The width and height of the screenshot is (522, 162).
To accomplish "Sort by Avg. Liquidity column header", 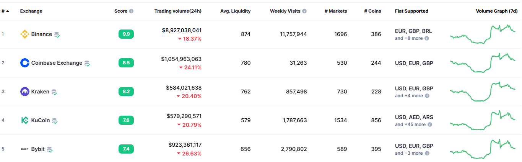I will point(235,11).
